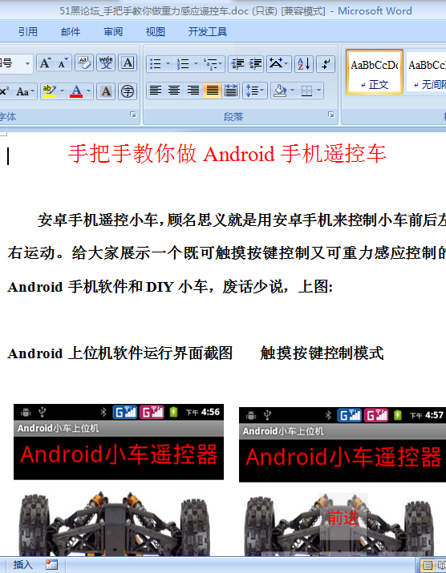Toggle character shading button
446x573 pixels.
[x=106, y=91]
